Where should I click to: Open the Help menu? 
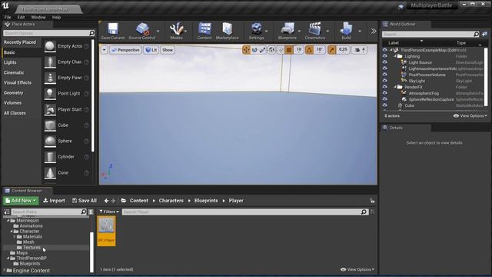tap(56, 17)
